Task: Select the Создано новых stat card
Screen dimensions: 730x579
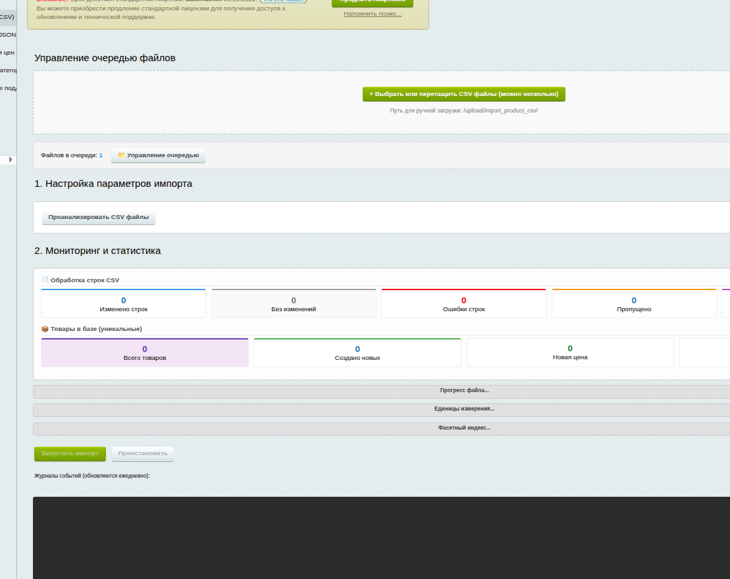Action: (x=357, y=353)
